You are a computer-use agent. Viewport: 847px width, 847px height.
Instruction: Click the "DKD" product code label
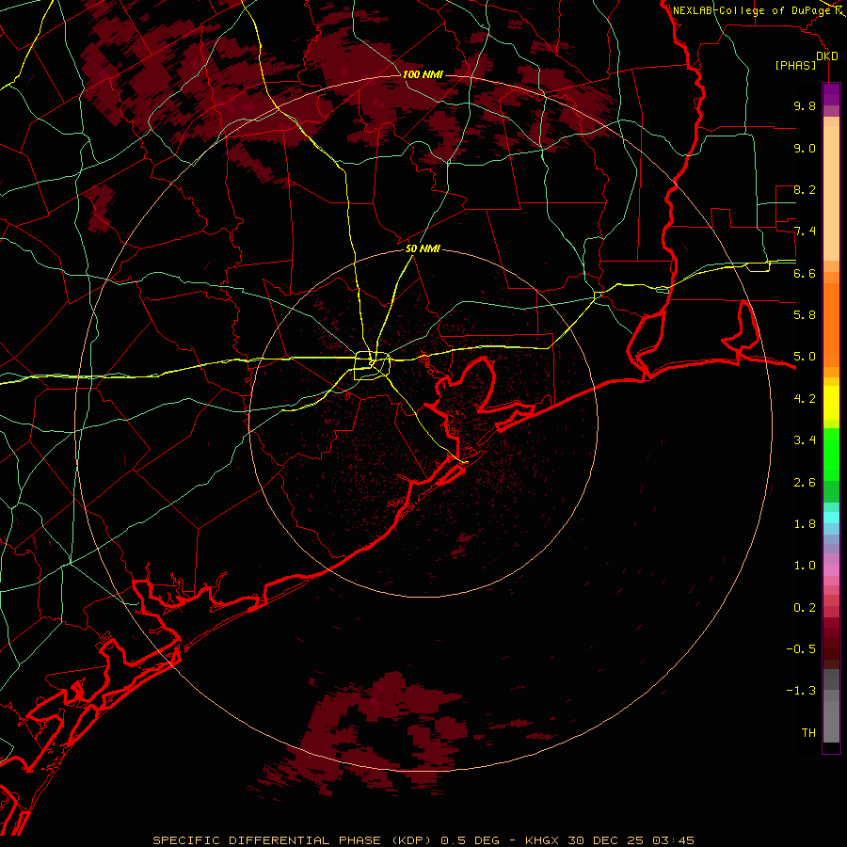point(827,56)
